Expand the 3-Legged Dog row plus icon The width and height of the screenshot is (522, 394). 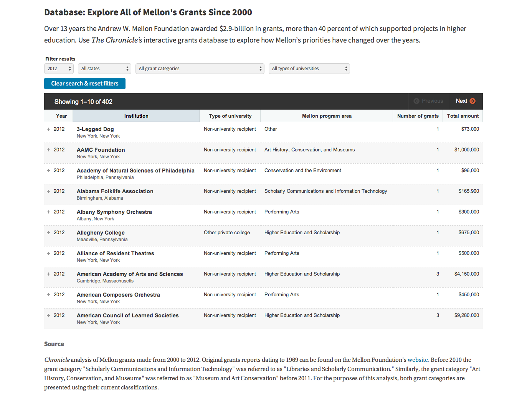(x=48, y=129)
